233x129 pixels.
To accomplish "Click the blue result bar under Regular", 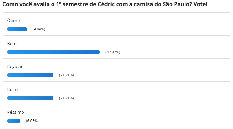I will click(x=30, y=75).
